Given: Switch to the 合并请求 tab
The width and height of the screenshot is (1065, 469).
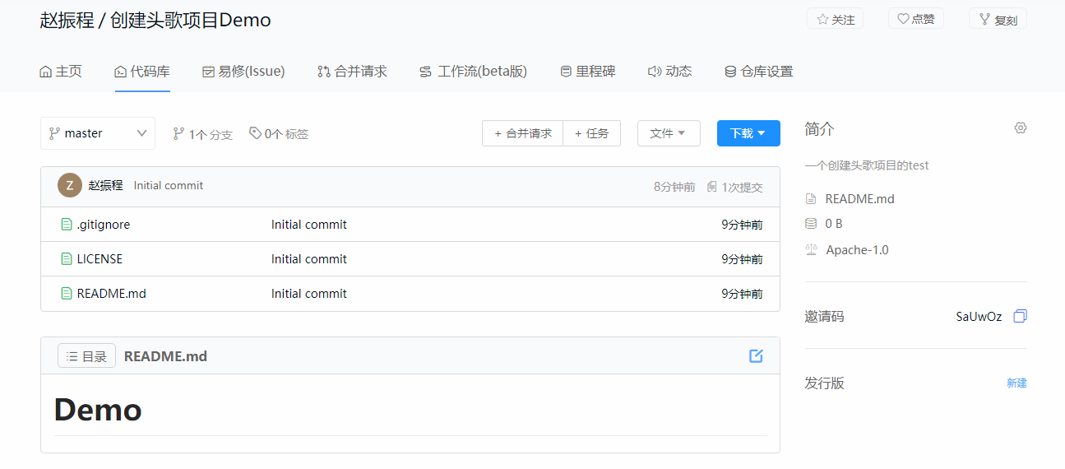Looking at the screenshot, I should click(352, 72).
